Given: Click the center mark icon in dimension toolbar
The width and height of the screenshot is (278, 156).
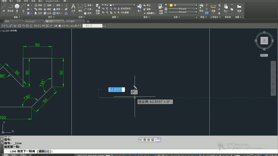Looking at the screenshot, I should [x=60, y=26].
